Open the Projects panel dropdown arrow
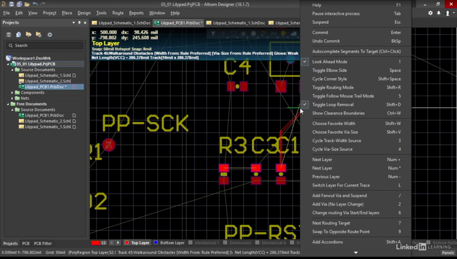The width and height of the screenshot is (457, 259). [x=73, y=23]
